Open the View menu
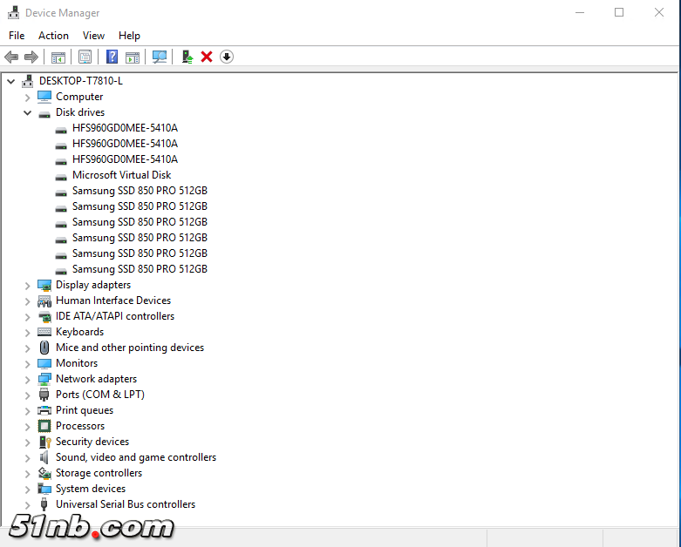Screen dimensions: 681x547 point(93,36)
